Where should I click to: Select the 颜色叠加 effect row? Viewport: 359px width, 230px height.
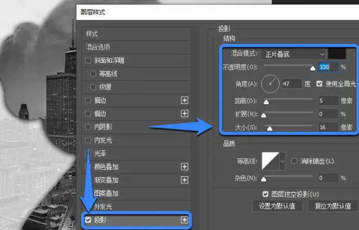[137, 167]
